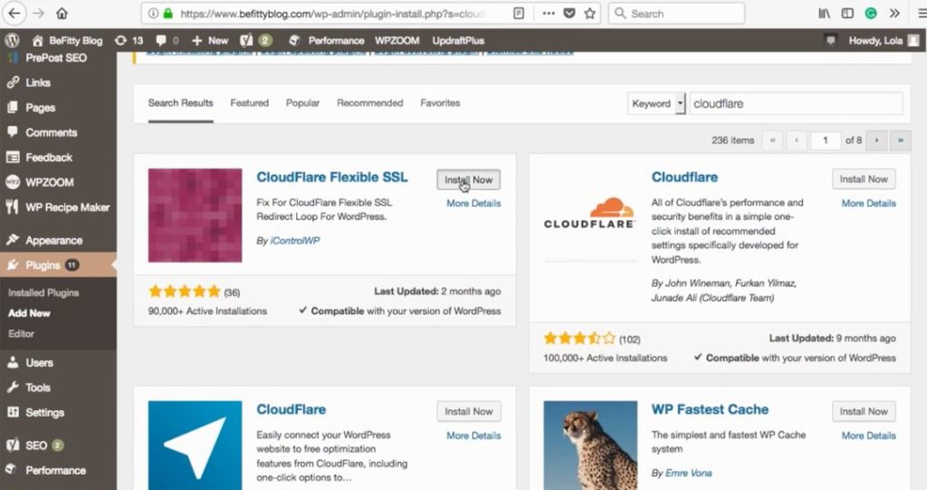Image resolution: width=927 pixels, height=490 pixels.
Task: Open the New content menu
Action: click(210, 40)
